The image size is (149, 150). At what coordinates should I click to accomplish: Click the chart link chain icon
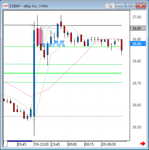pos(110,6)
